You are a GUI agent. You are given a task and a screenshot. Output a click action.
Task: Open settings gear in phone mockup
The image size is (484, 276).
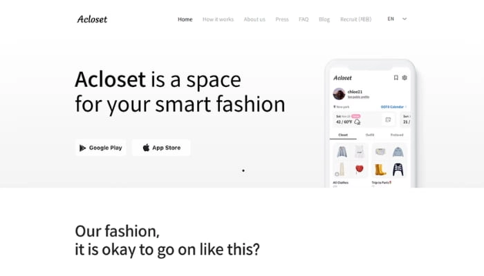coord(404,77)
